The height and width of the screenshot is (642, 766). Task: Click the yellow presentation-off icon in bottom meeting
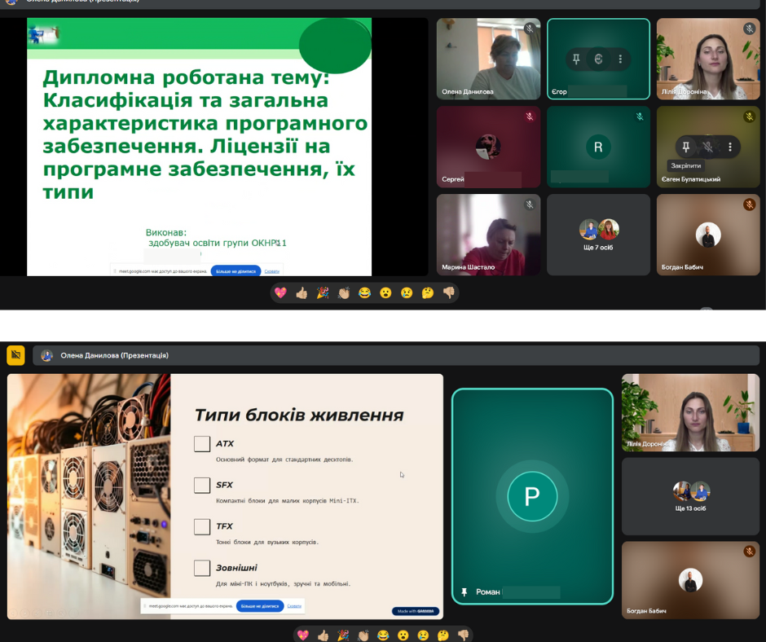tap(15, 355)
